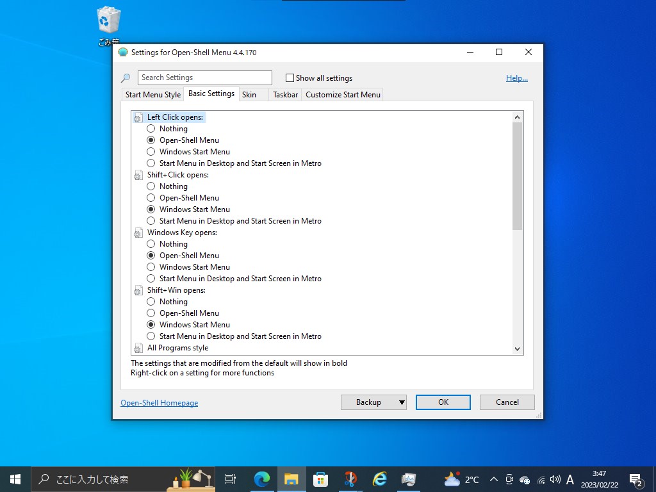
Task: Launch Internet Explorer from the taskbar
Action: click(379, 479)
